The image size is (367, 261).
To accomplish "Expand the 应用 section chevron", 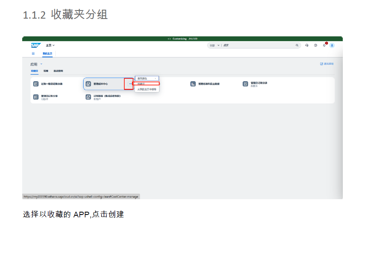I will pyautogui.click(x=41, y=64).
